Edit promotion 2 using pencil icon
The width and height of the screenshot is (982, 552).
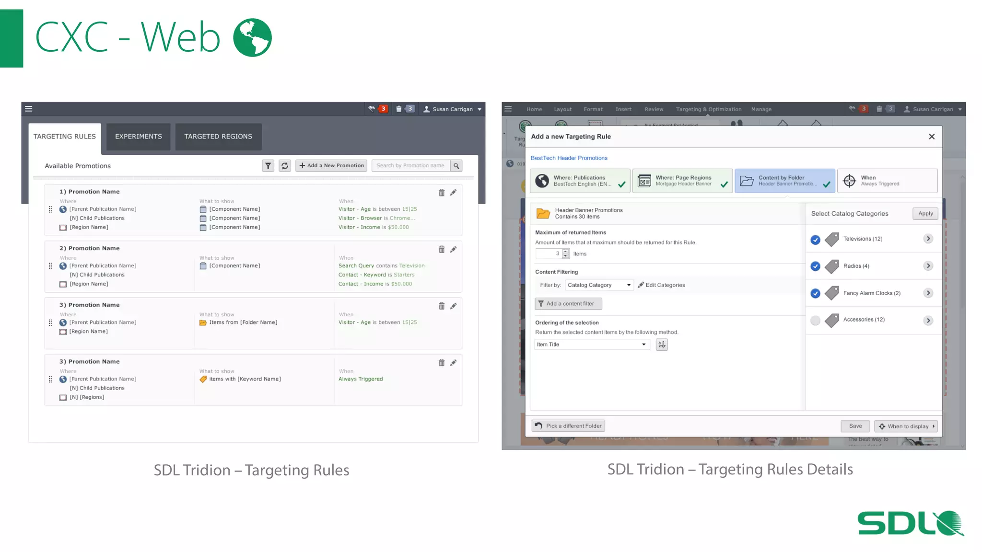(x=453, y=249)
